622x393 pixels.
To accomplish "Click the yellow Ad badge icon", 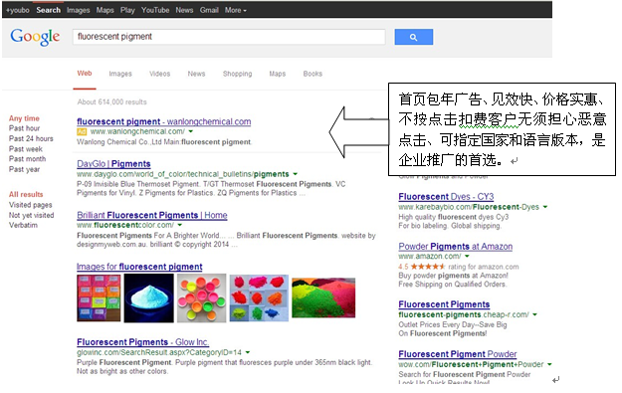I will (x=82, y=131).
